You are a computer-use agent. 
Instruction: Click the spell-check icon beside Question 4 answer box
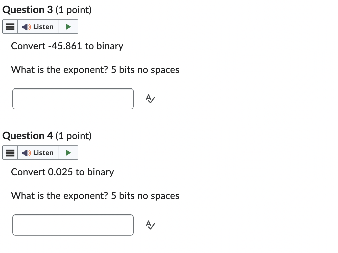150,225
